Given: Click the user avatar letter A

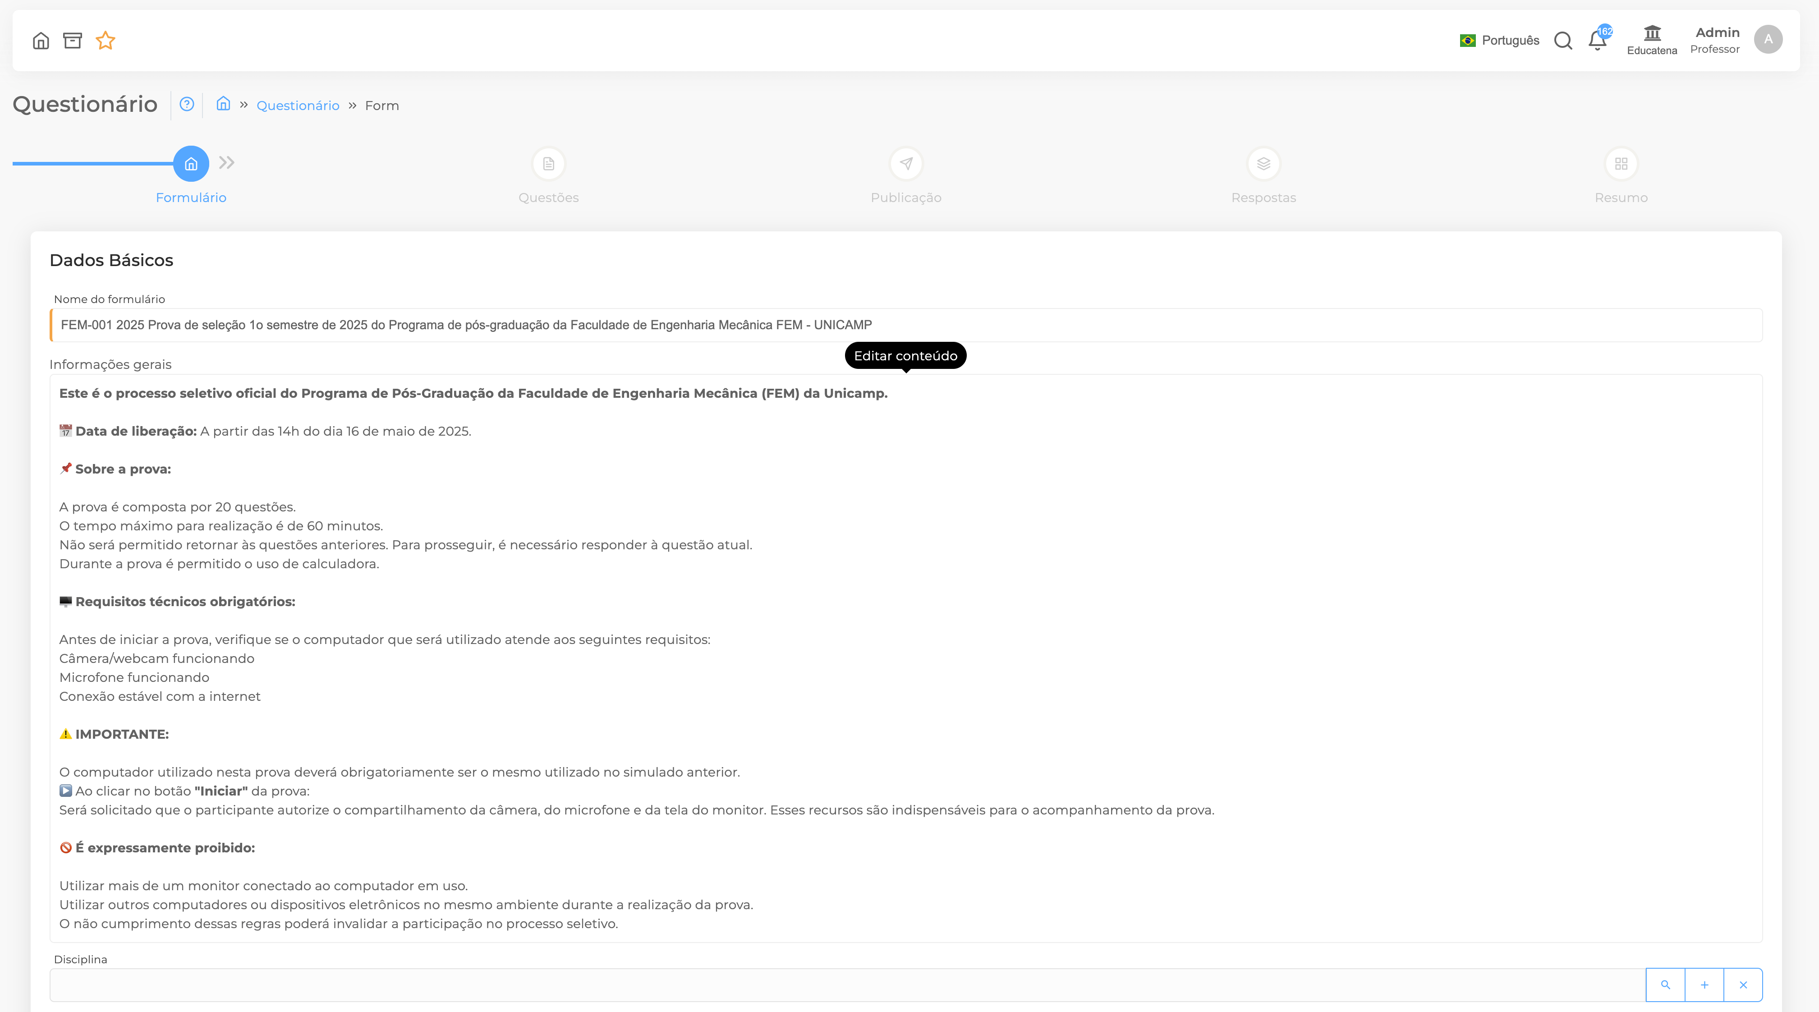Looking at the screenshot, I should click(x=1768, y=40).
